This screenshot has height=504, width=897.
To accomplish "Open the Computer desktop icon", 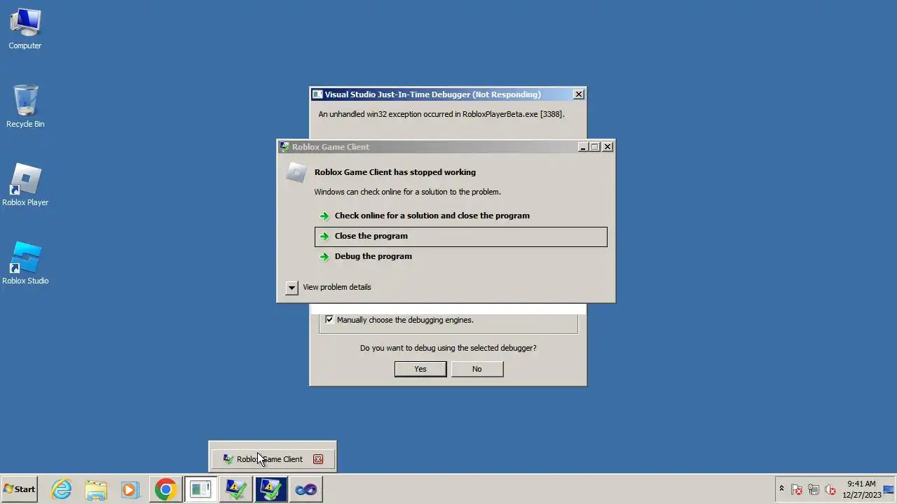I will pyautogui.click(x=25, y=29).
